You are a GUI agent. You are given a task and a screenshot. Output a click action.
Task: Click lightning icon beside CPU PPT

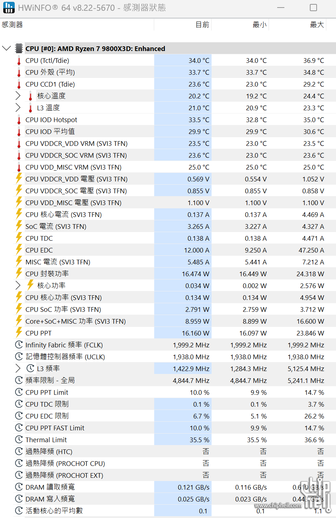point(19,333)
